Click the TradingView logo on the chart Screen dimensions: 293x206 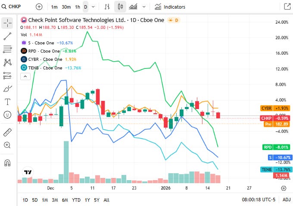28,172
